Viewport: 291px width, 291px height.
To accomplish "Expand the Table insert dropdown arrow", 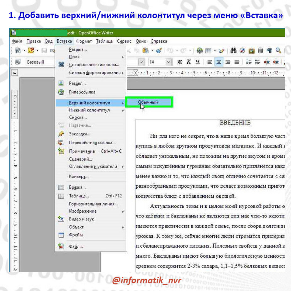I will click(x=215, y=50).
